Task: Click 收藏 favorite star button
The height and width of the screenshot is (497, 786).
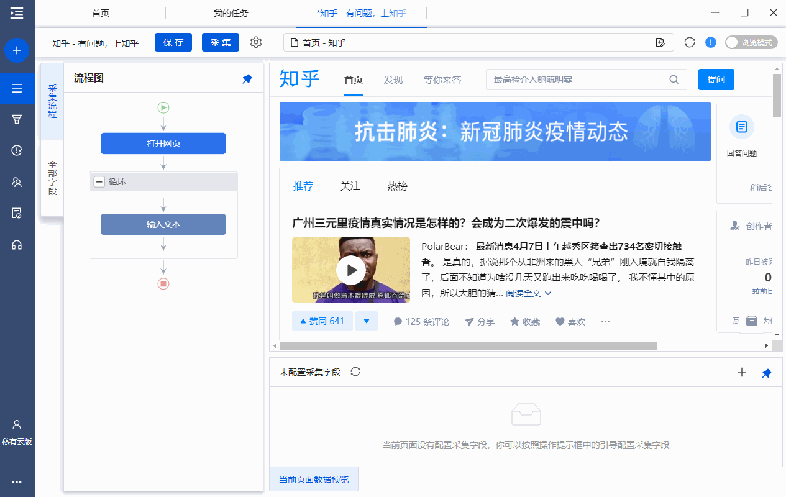Action: tap(525, 322)
